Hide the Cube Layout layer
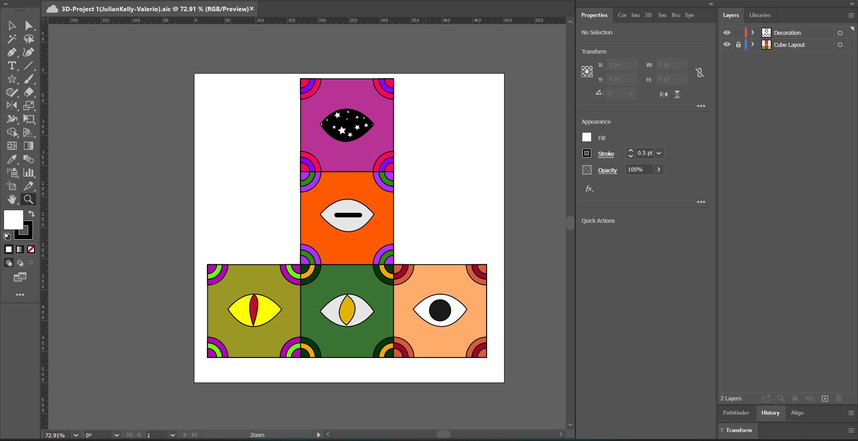Image resolution: width=858 pixels, height=441 pixels. [727, 45]
